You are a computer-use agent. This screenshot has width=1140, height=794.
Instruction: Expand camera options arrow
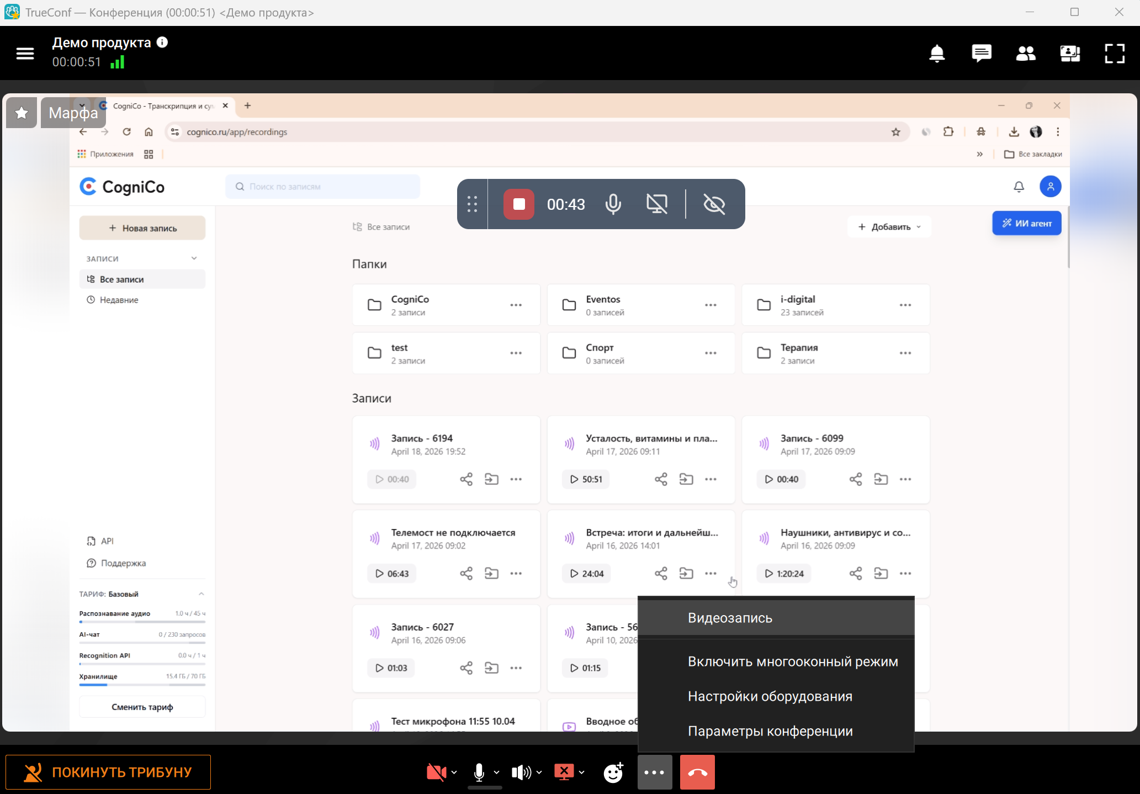click(x=454, y=772)
